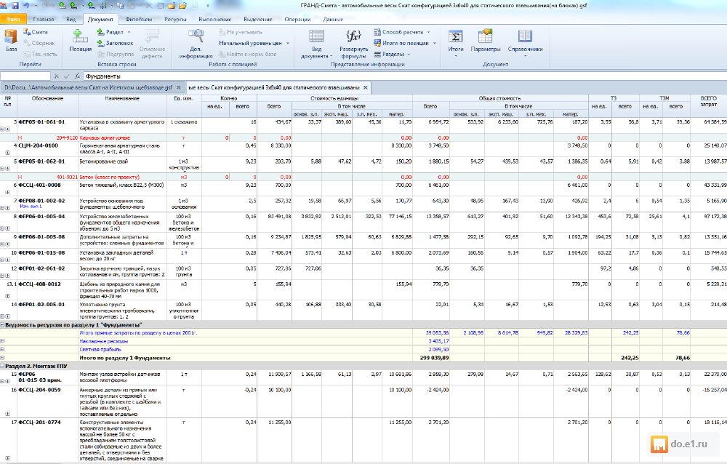Open the Раздел insert dropdown arrow
The image size is (727, 464).
coord(129,32)
